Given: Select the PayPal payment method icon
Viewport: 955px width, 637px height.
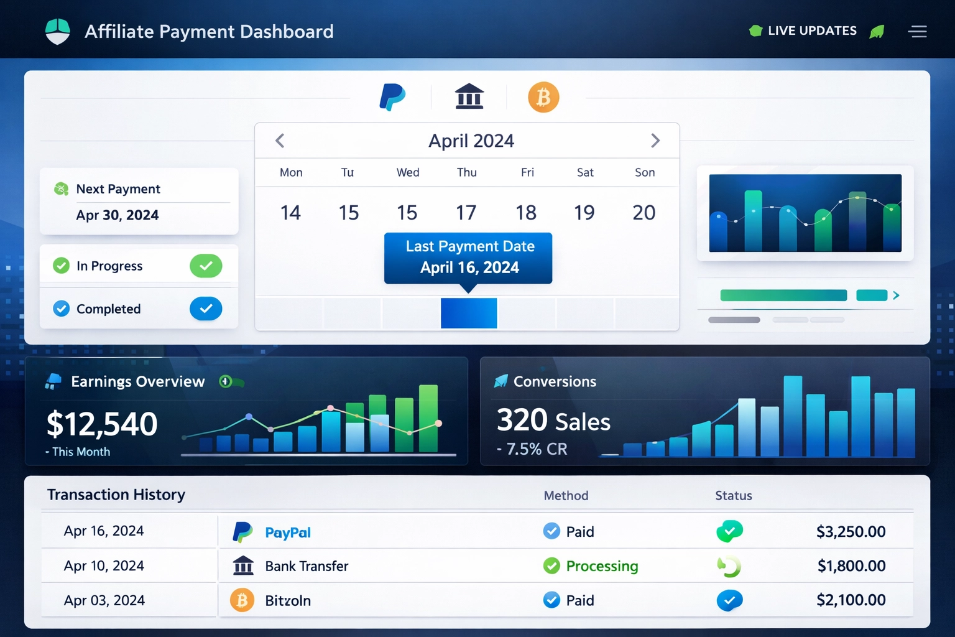Looking at the screenshot, I should click(x=392, y=96).
